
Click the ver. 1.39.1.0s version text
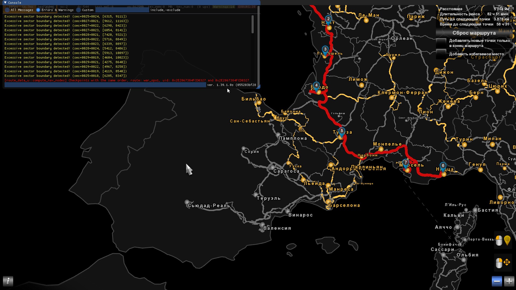(231, 85)
